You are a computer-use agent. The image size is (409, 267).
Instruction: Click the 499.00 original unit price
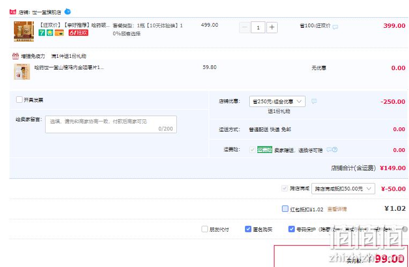(210, 25)
